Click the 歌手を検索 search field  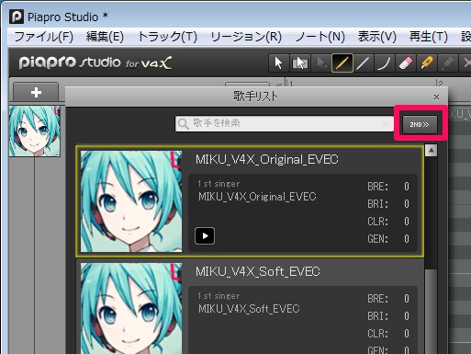pyautogui.click(x=285, y=123)
